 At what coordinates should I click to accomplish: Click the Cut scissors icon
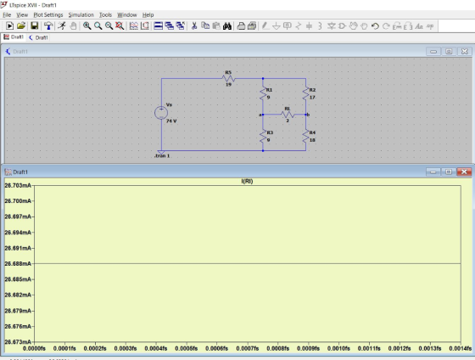194,26
